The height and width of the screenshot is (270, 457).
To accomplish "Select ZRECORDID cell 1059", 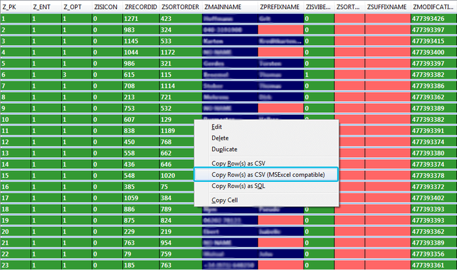I will click(141, 198).
